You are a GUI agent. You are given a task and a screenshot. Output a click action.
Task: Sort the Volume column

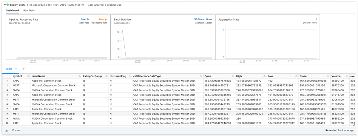click(347, 76)
